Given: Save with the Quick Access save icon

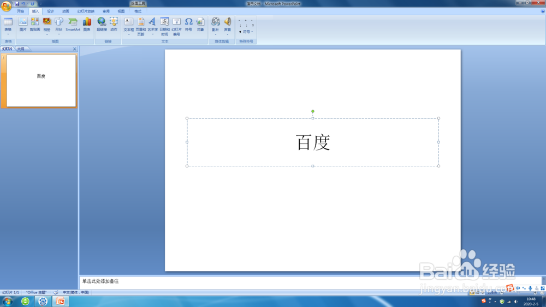Looking at the screenshot, I should 17,4.
